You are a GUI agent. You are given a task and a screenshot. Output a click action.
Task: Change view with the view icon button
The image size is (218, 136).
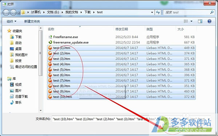point(186,21)
